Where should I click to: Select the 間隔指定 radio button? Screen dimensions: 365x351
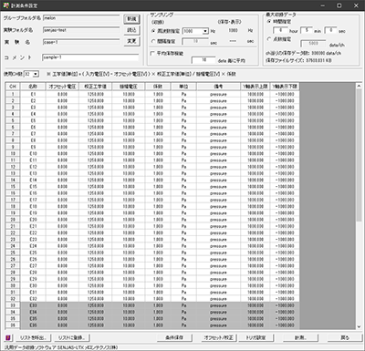pyautogui.click(x=153, y=41)
